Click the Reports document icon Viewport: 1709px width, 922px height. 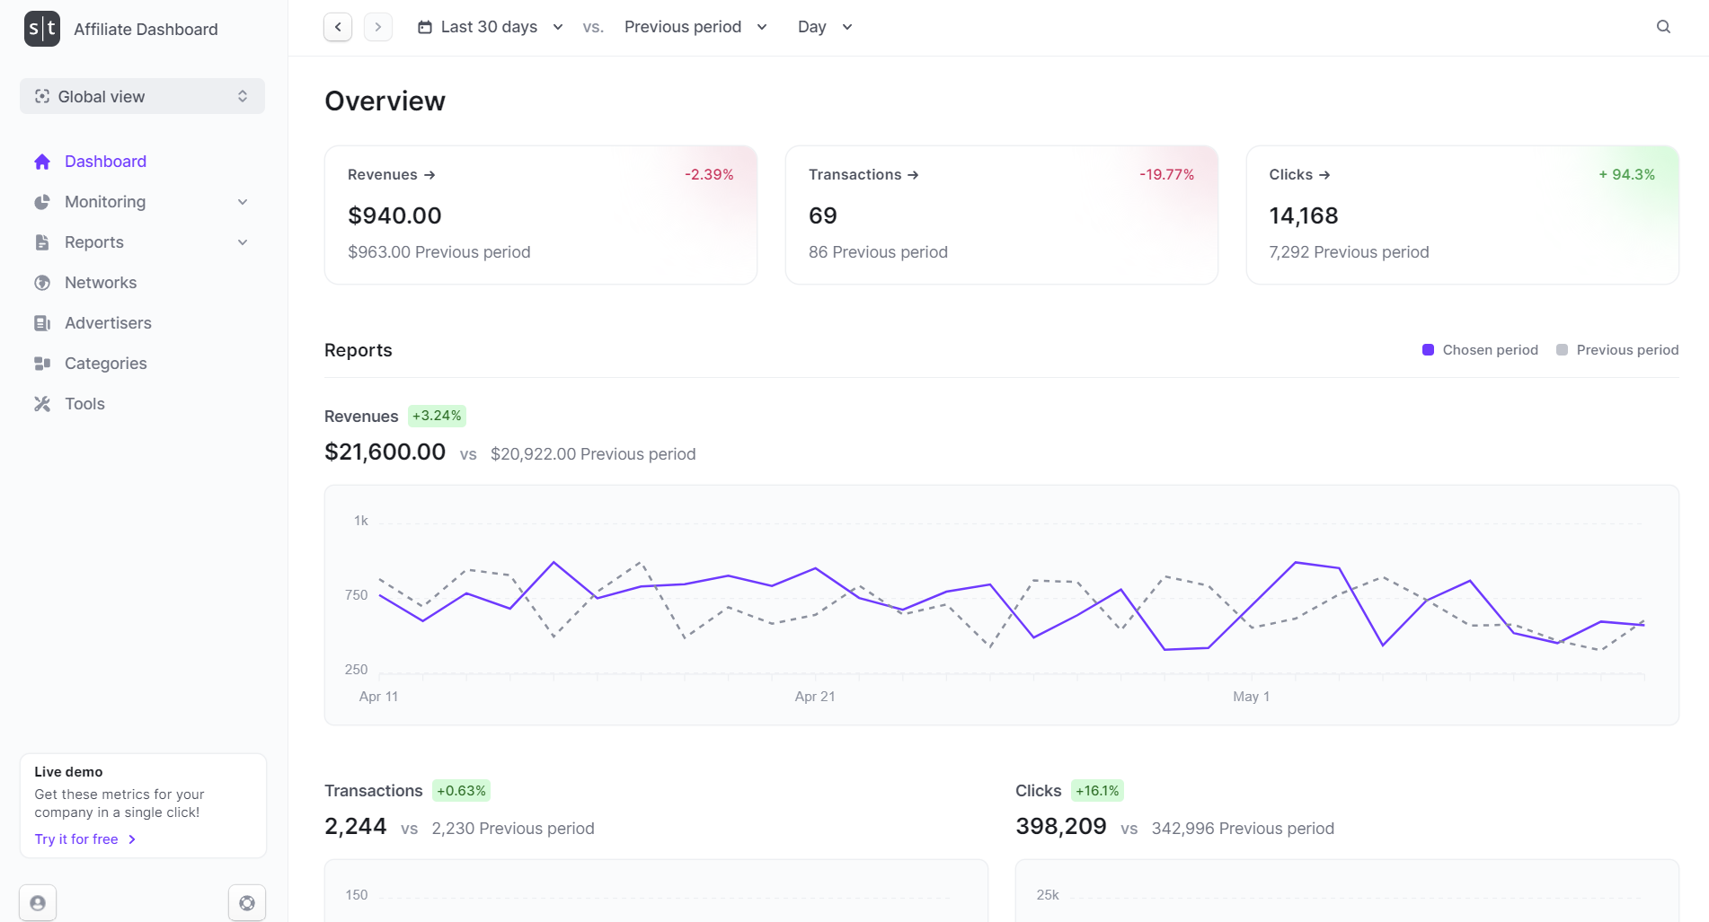[42, 242]
